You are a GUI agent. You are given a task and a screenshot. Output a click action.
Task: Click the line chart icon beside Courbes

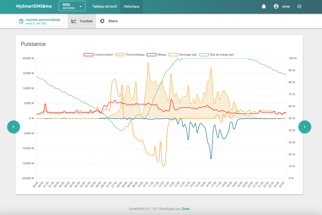coord(74,21)
